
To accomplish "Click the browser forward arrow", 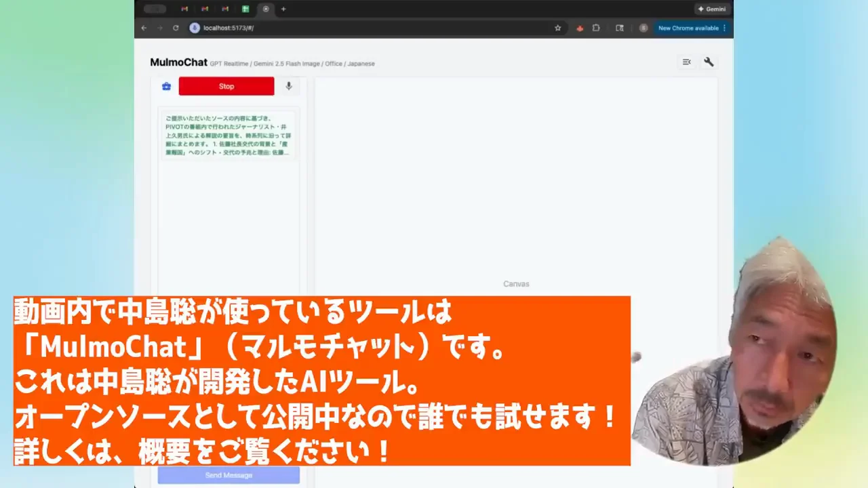I will point(160,28).
